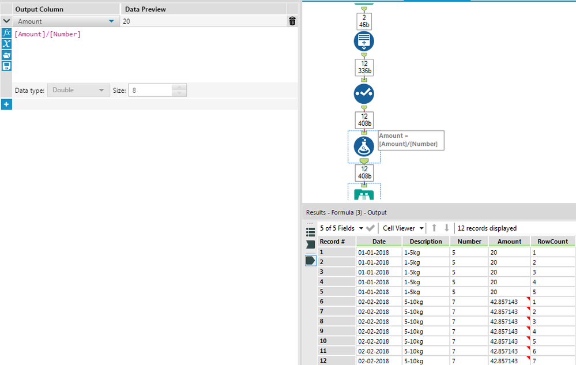Image resolution: width=576 pixels, height=365 pixels.
Task: Collapse the Amount expression with the chevron
Action: point(6,21)
